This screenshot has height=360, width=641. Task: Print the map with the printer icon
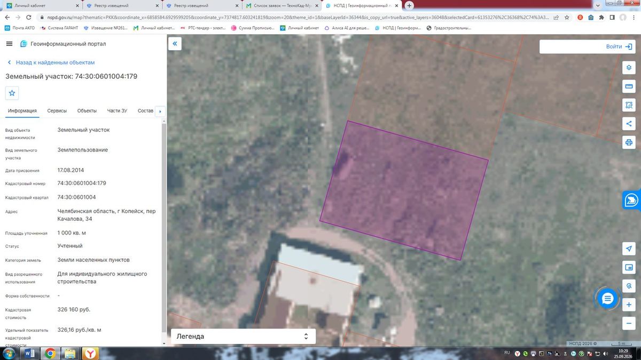click(629, 142)
